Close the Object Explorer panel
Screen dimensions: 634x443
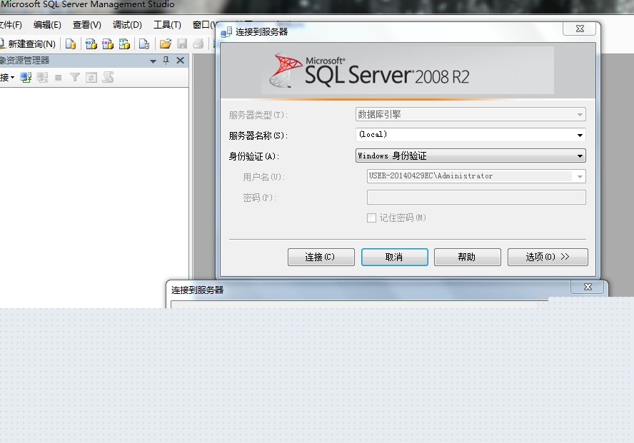click(x=180, y=61)
